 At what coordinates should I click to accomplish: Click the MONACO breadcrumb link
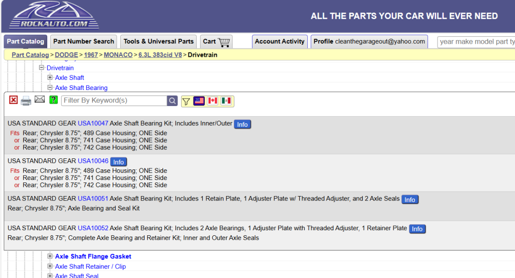click(x=118, y=55)
